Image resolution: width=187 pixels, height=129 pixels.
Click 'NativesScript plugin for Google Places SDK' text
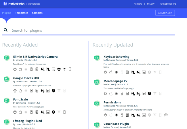coord(32,86)
